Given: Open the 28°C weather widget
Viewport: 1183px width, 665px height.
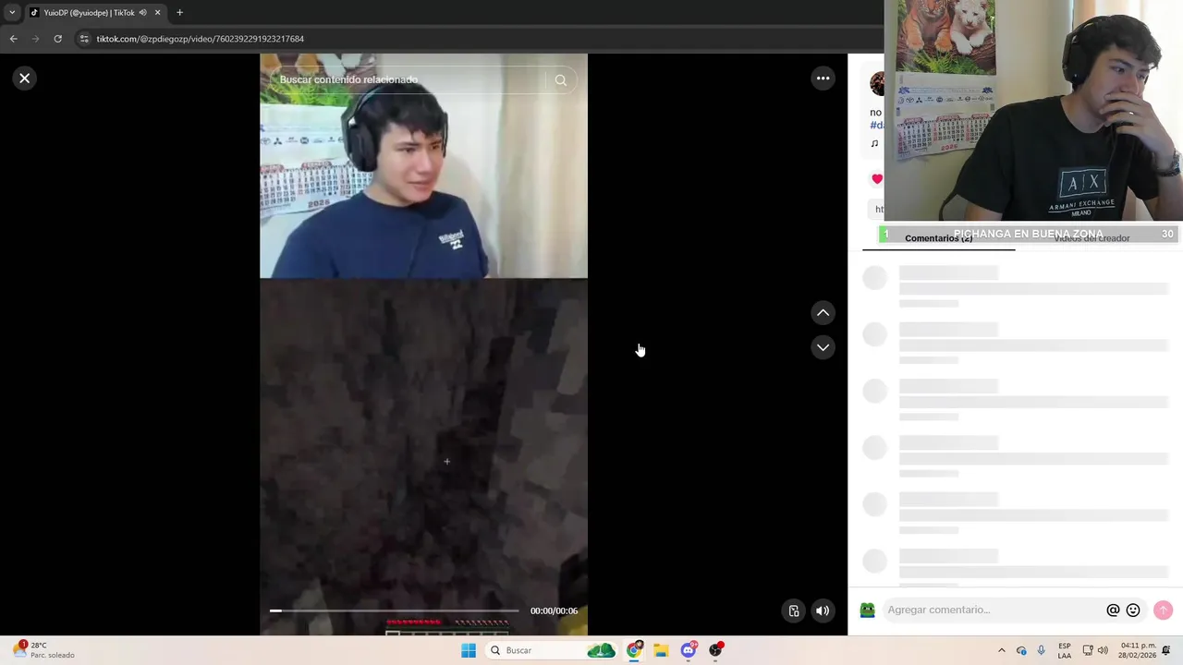Looking at the screenshot, I should click(x=43, y=650).
